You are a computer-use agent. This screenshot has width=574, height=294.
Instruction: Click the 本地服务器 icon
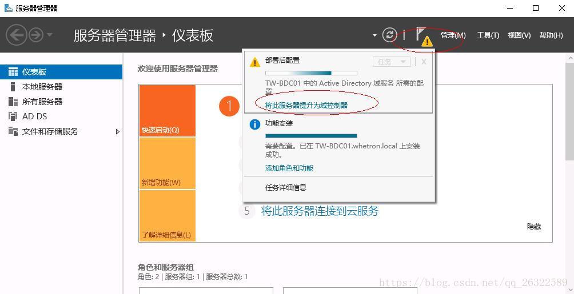pyautogui.click(x=13, y=87)
